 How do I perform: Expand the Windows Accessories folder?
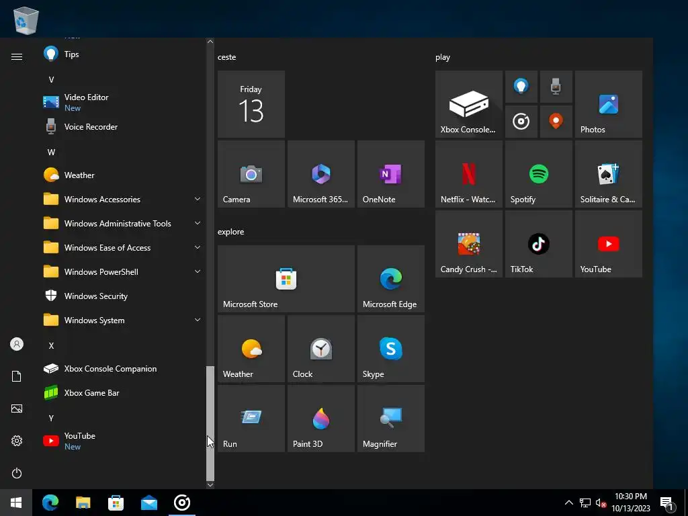123,199
